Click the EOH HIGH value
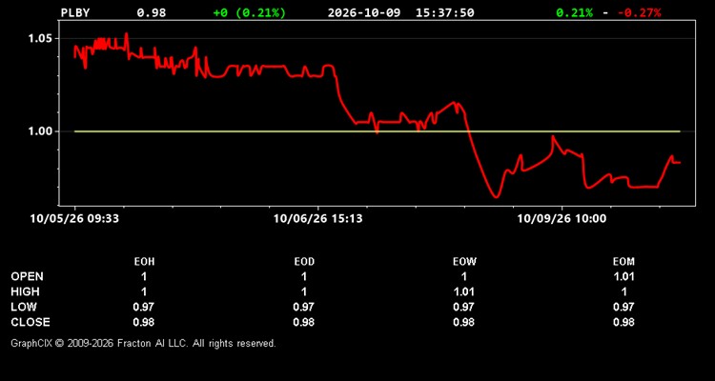This screenshot has height=381, width=715. (144, 291)
